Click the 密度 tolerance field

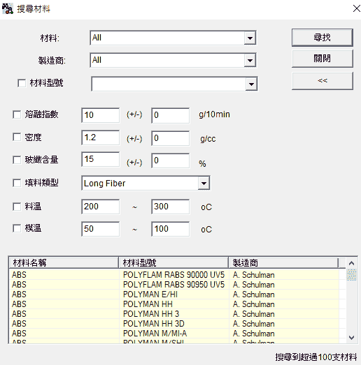tap(170, 138)
